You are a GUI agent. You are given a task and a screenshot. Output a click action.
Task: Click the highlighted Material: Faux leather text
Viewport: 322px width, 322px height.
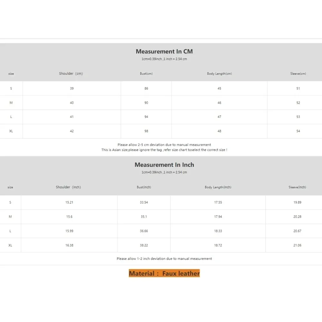pos(164,273)
